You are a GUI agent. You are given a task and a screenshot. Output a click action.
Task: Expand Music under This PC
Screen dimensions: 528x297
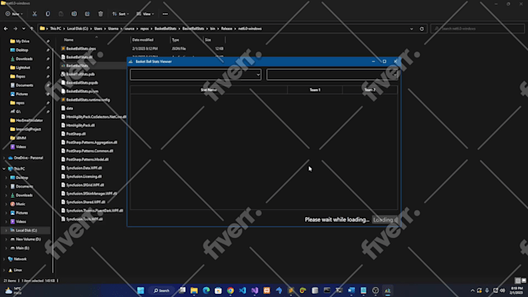pyautogui.click(x=6, y=204)
